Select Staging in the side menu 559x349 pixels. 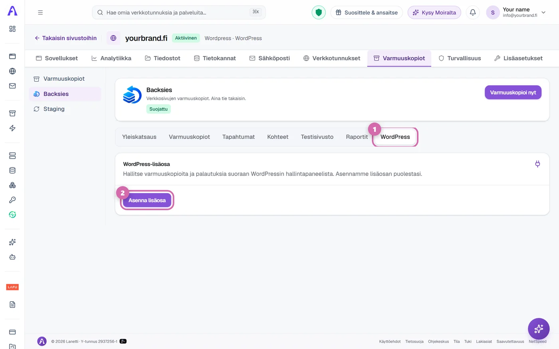click(x=65, y=109)
